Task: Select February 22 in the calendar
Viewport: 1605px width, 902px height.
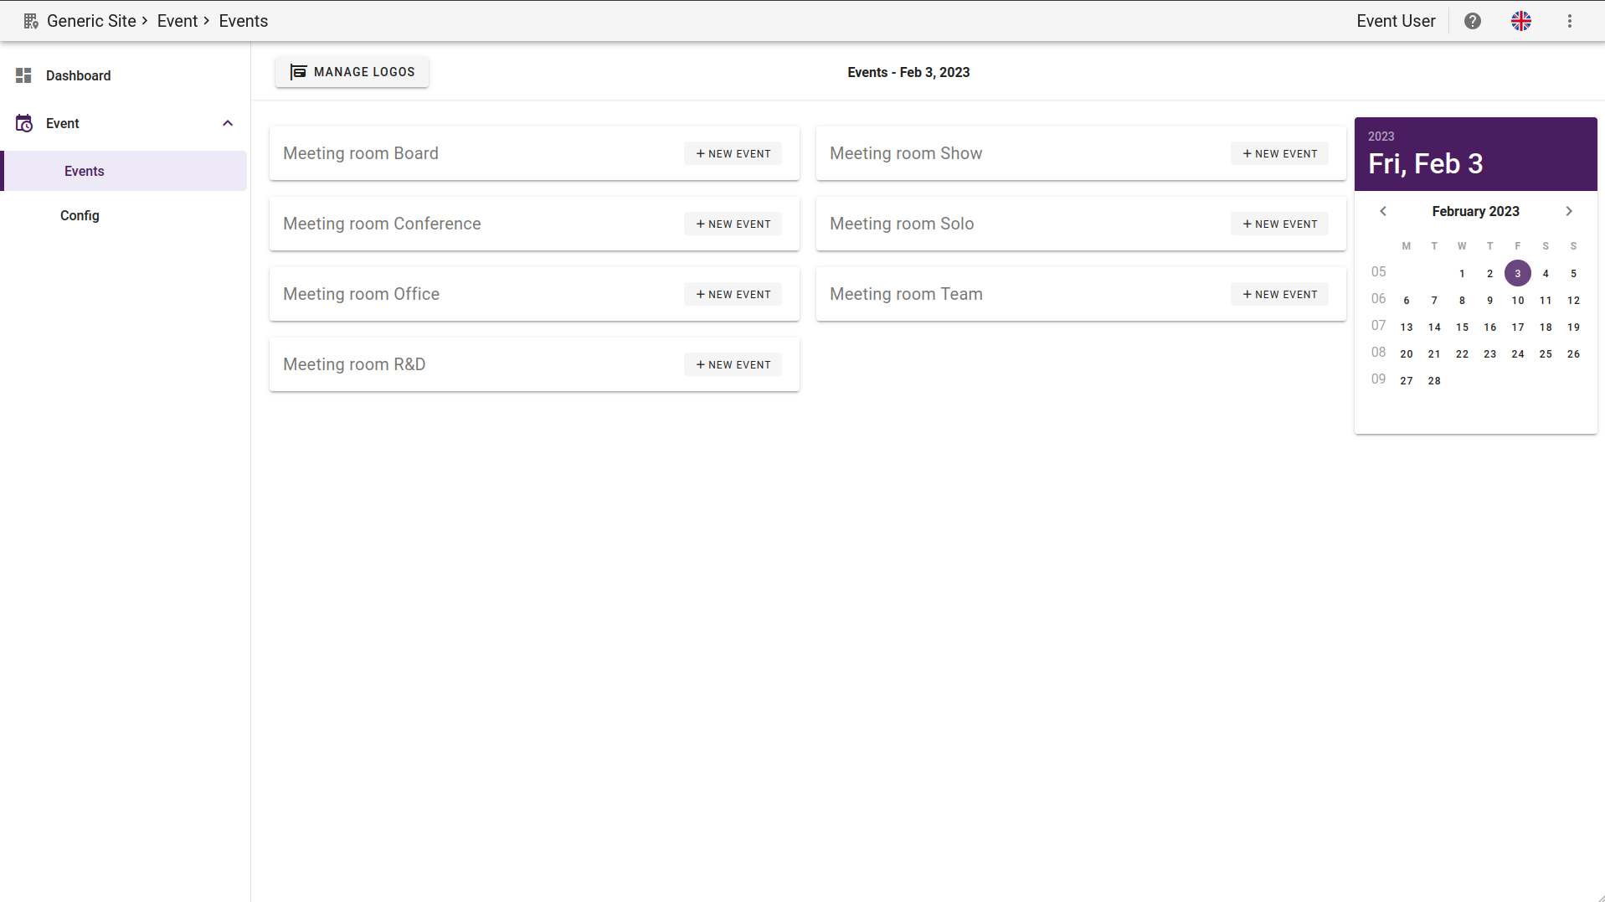Action: pos(1462,353)
